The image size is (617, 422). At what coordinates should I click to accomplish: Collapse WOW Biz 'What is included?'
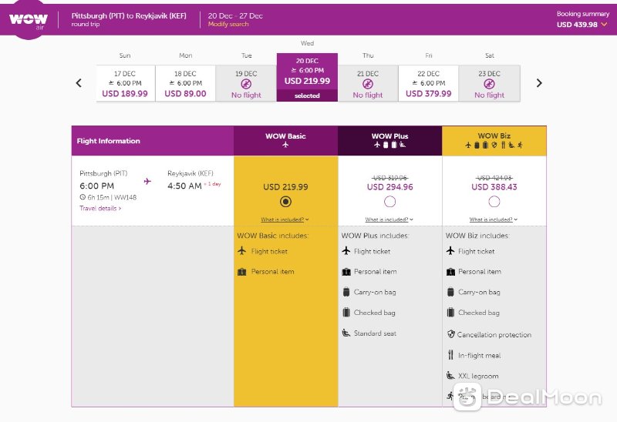(494, 219)
